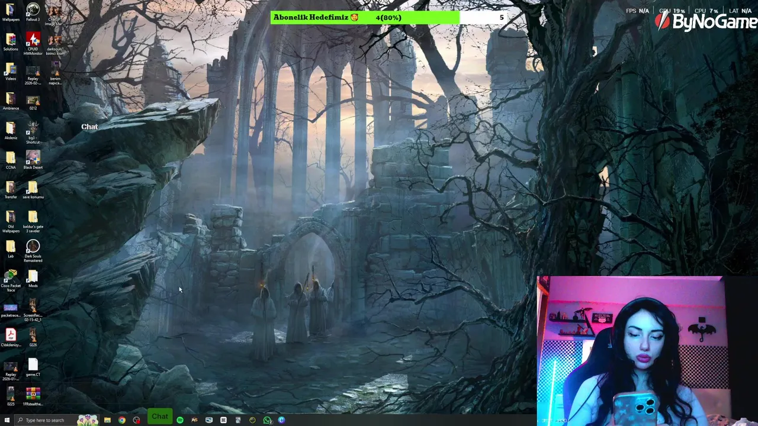
Task: Open WhatsApp from the taskbar
Action: 267,420
